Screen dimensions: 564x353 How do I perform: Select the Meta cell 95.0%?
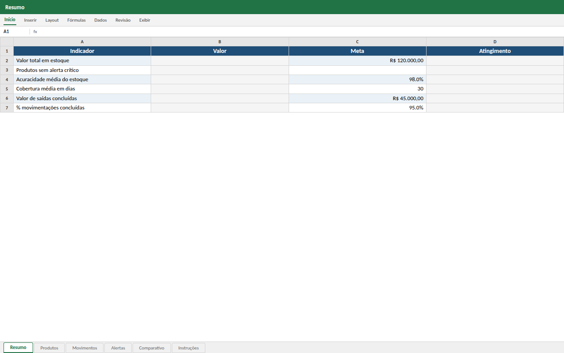click(357, 108)
